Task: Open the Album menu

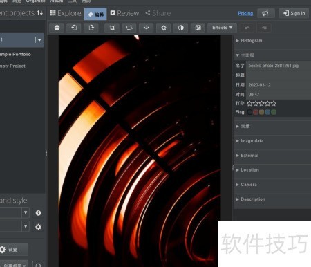Action: pyautogui.click(x=57, y=1)
